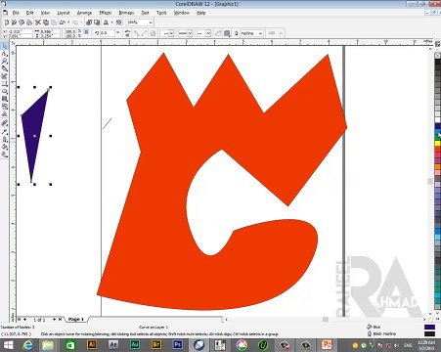The height and width of the screenshot is (352, 441).
Task: Open the Layout menu
Action: coord(64,13)
